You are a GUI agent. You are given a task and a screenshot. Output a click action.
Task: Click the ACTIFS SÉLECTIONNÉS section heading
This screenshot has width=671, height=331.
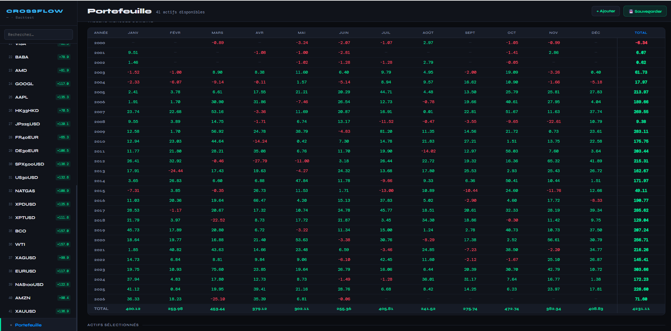113,325
